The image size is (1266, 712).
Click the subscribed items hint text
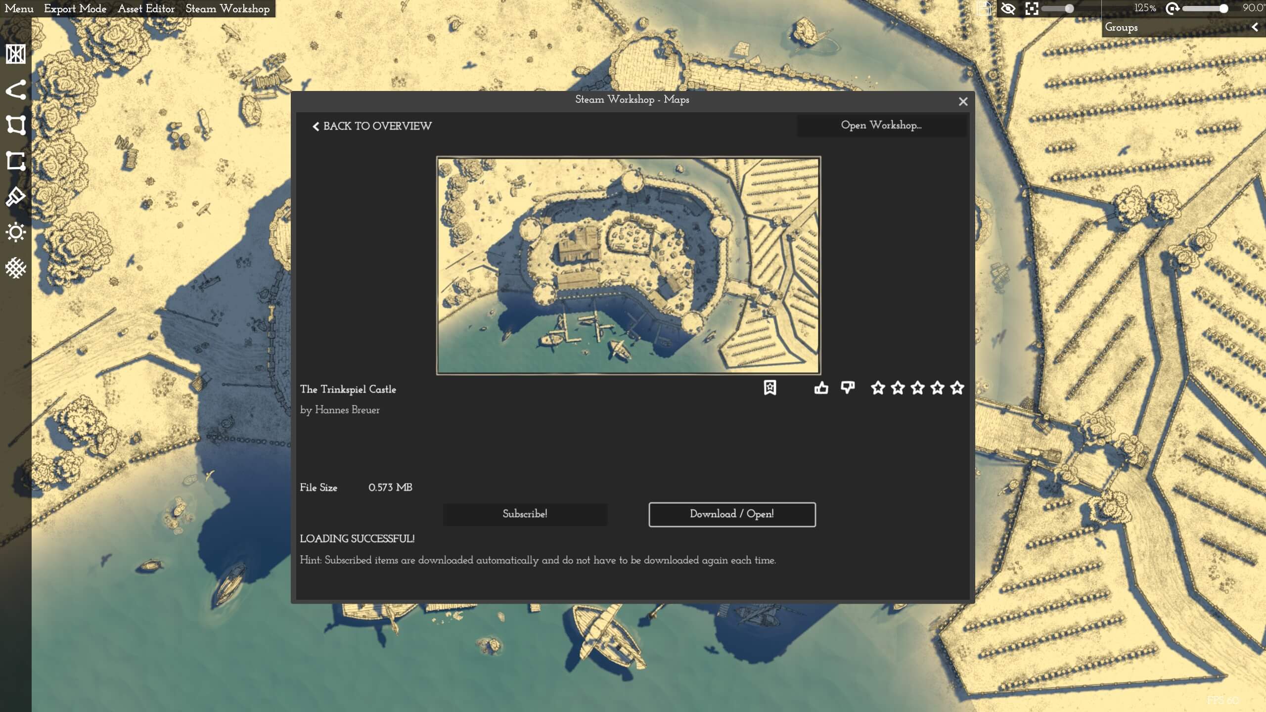[x=538, y=560]
